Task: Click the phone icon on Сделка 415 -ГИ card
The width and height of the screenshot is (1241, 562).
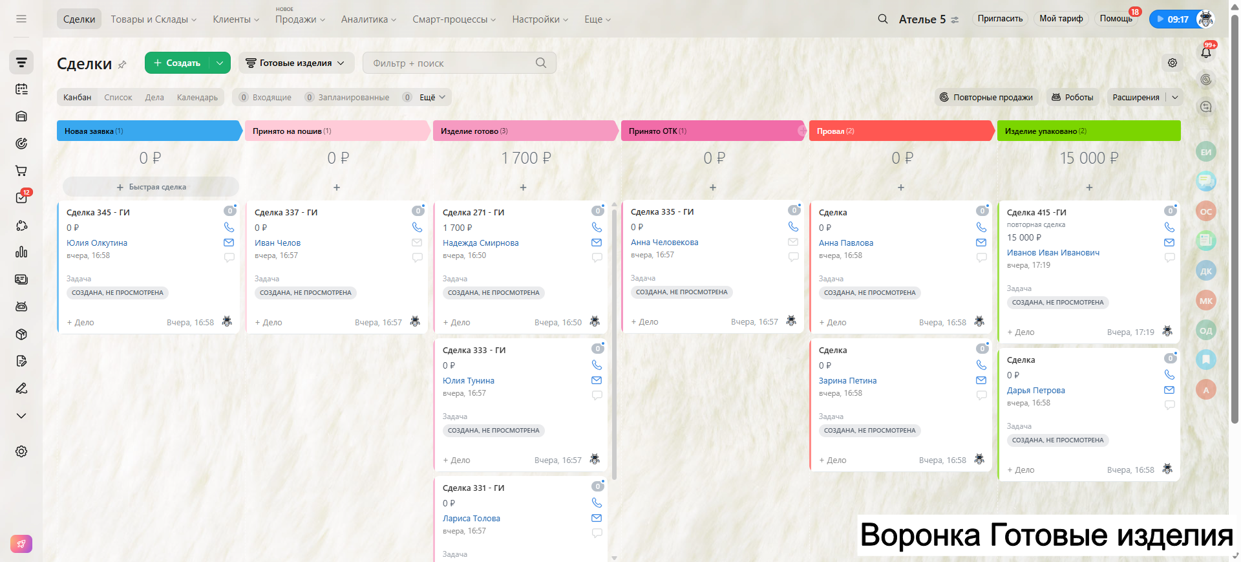Action: tap(1169, 227)
